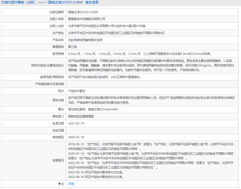Click the registrant name 爱美客技术发展股份有限公司
Viewport: 241px width, 189px height.
[x=87, y=19]
